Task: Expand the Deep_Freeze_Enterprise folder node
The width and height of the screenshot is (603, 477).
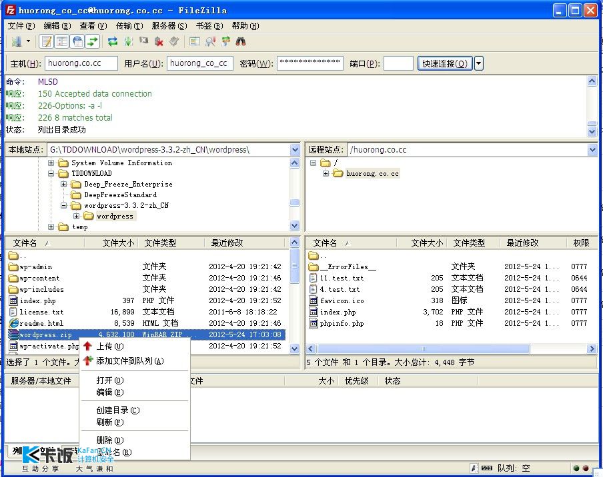Action: (x=64, y=185)
